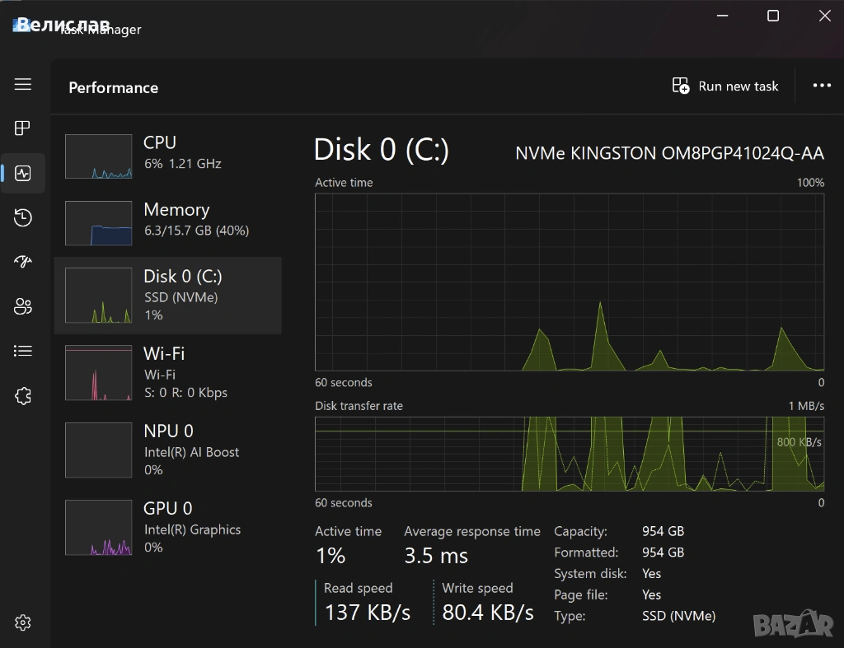Open the Details list page icon
The image size is (844, 648).
pos(23,352)
